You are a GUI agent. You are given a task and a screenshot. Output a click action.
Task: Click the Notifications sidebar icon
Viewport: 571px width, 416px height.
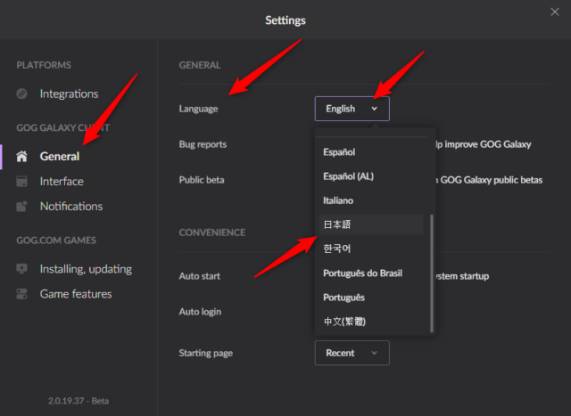22,207
